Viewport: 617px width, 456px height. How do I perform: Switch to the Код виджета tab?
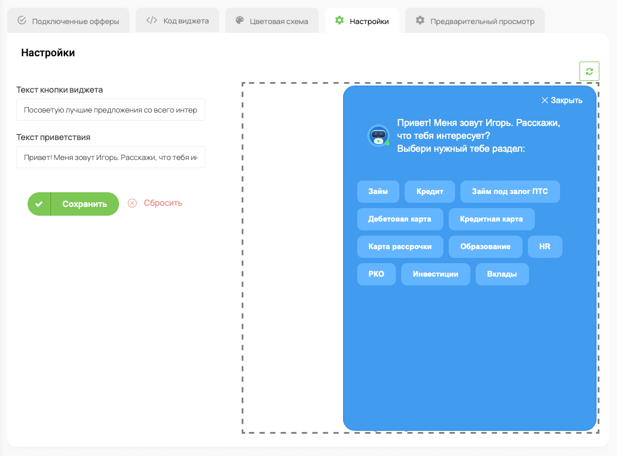178,21
